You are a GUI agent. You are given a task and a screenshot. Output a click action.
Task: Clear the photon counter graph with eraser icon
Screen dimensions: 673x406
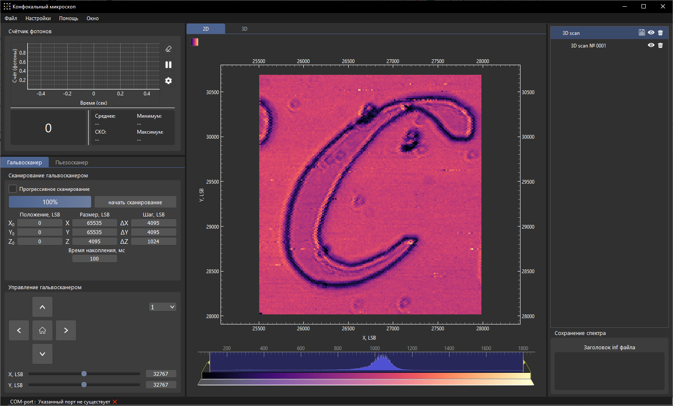tap(168, 49)
